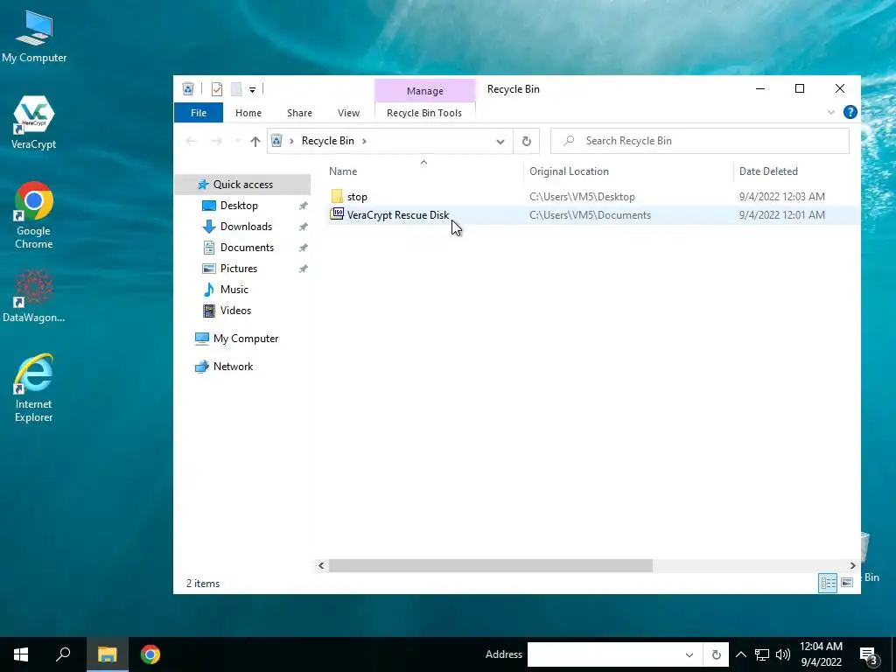Open Videos in navigation pane

pyautogui.click(x=235, y=311)
